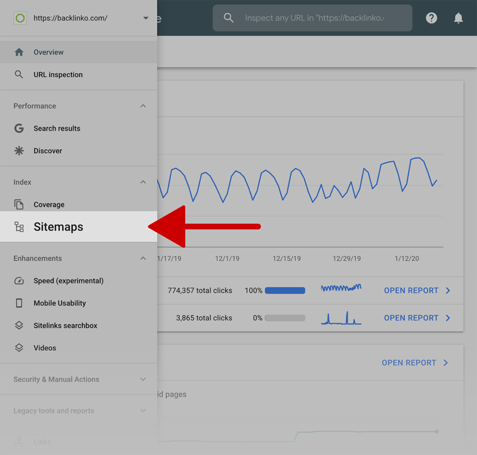This screenshot has width=477, height=455.
Task: Expand Security & Manual Actions section
Action: click(143, 380)
